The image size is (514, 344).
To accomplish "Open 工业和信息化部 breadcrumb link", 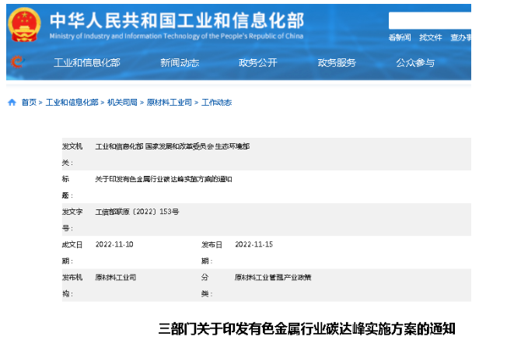I will click(x=72, y=103).
